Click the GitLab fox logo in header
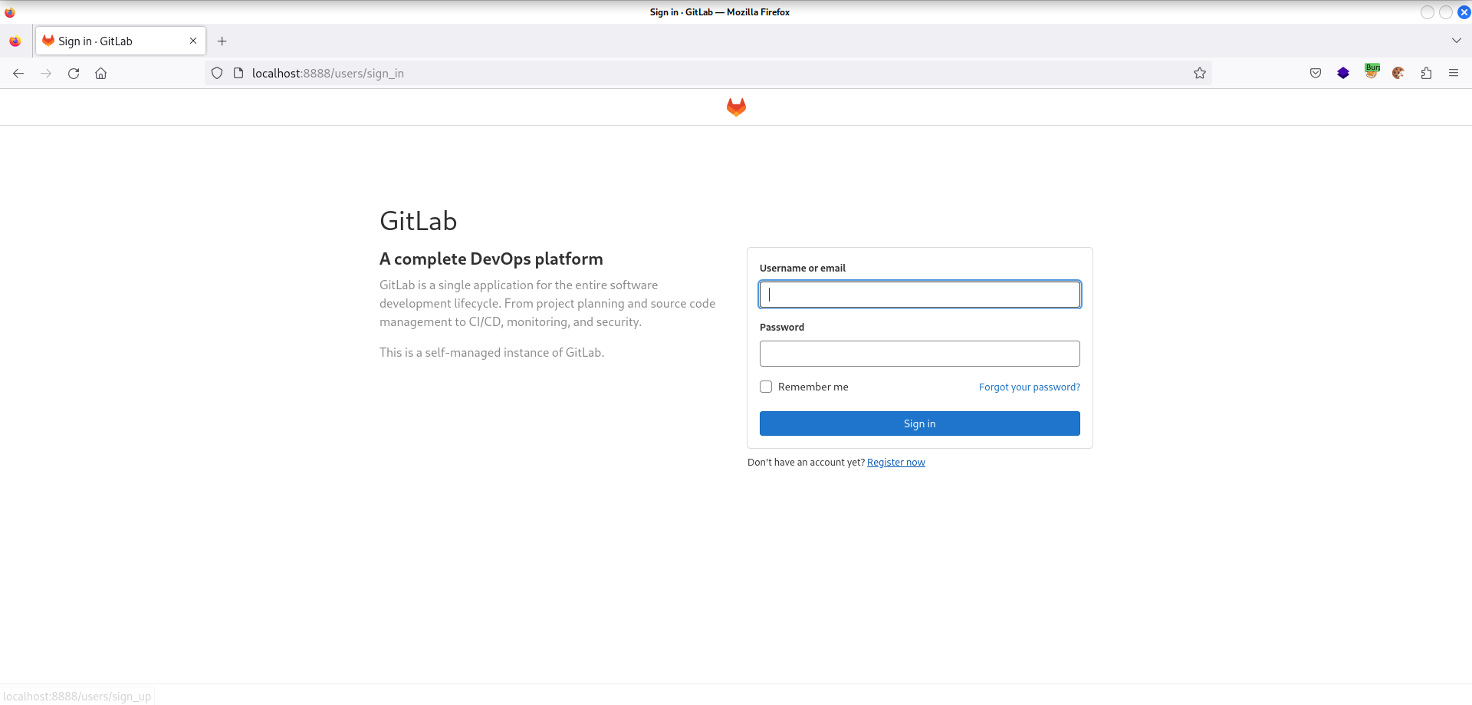The width and height of the screenshot is (1472, 705). click(736, 107)
